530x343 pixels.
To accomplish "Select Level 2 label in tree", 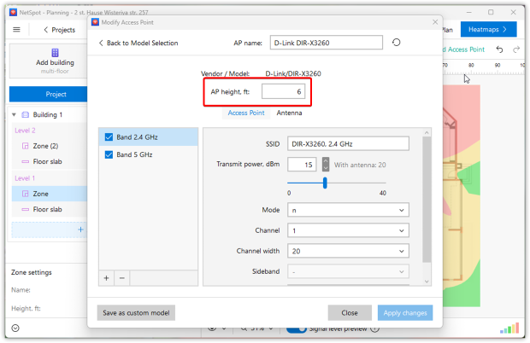I will (x=25, y=131).
